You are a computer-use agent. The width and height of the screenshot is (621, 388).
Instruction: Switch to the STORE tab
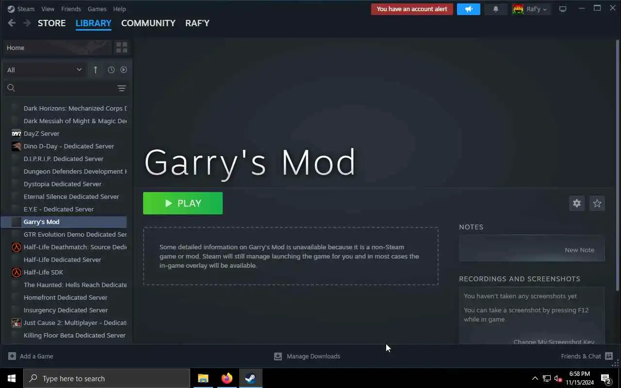click(52, 23)
